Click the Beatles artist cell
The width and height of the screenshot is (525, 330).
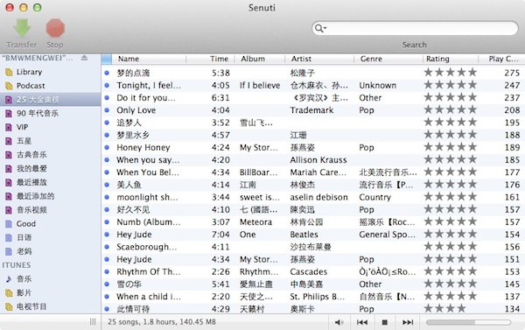[x=304, y=235]
